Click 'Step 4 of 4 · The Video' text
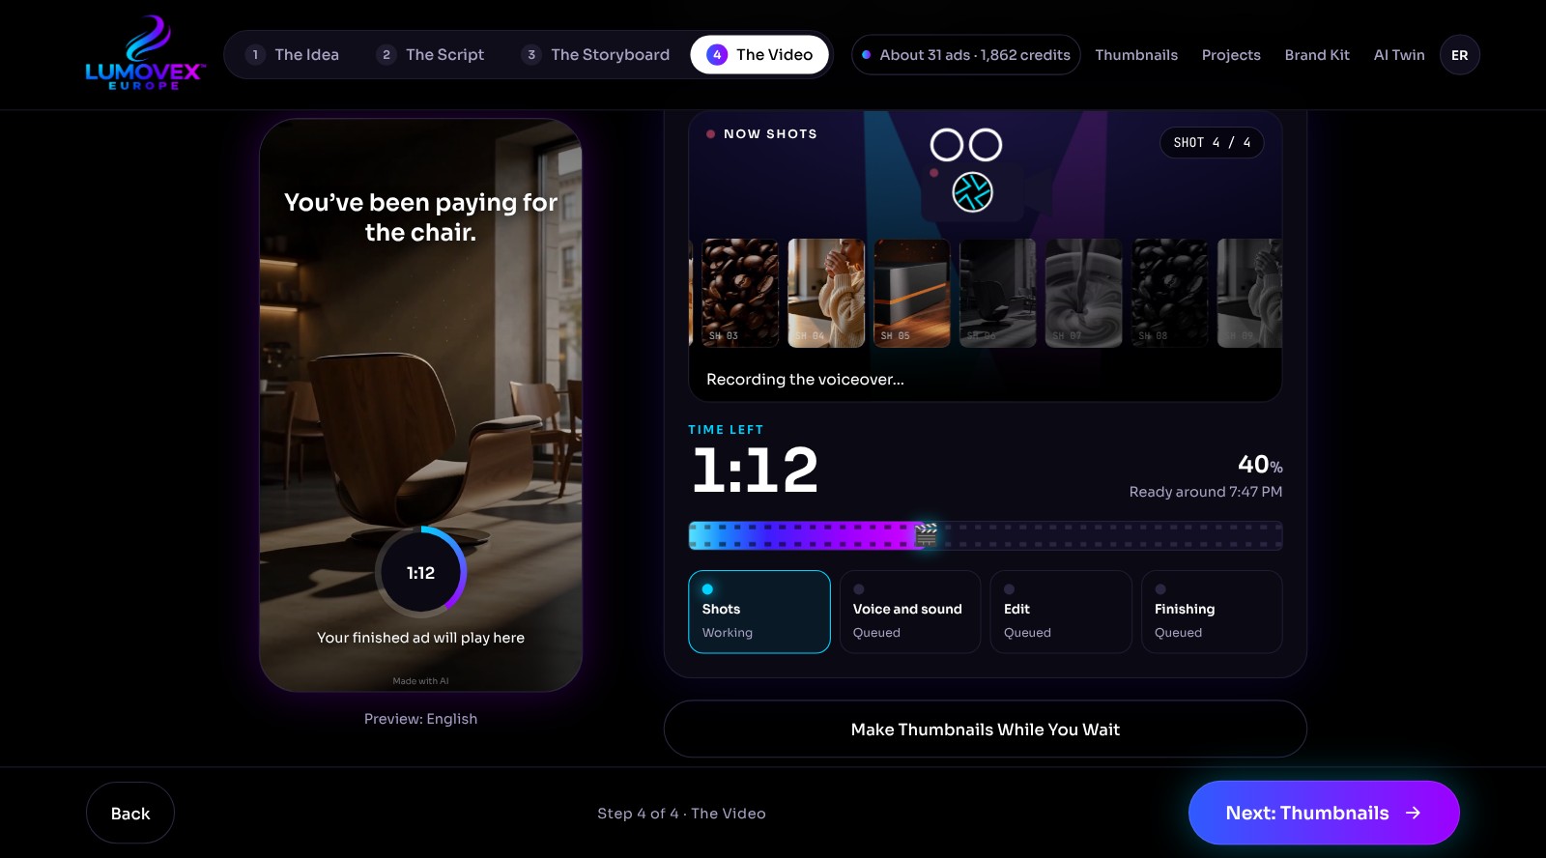1546x858 pixels. [x=681, y=814]
